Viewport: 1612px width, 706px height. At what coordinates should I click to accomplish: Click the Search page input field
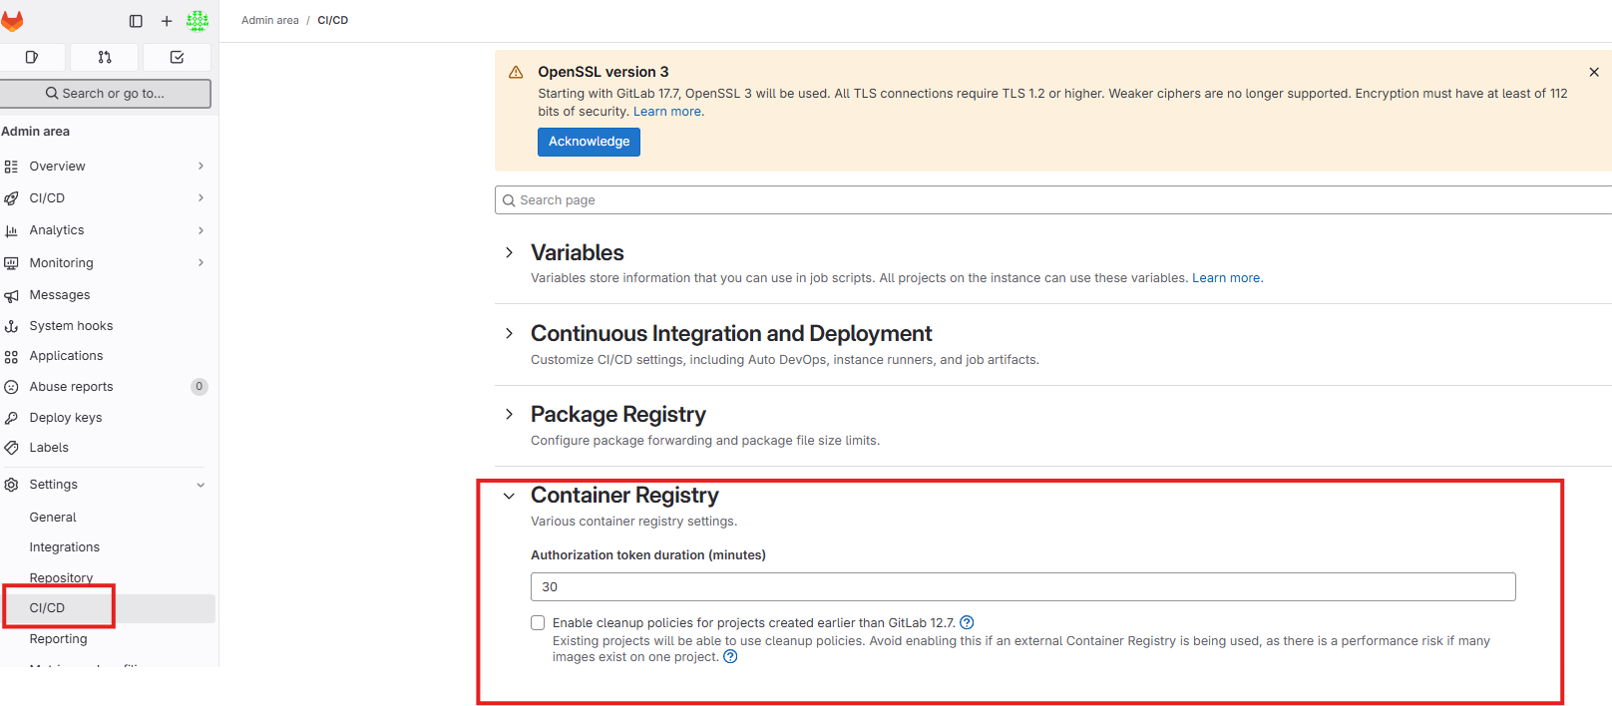(1053, 200)
